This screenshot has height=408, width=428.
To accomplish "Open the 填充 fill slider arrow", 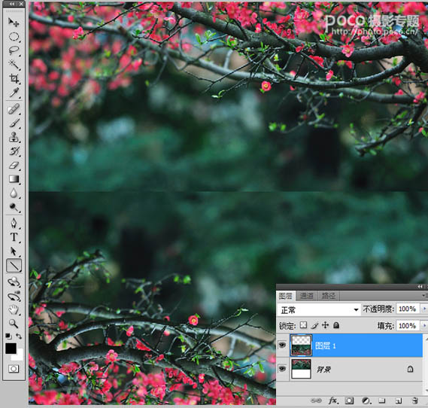I will coord(424,325).
